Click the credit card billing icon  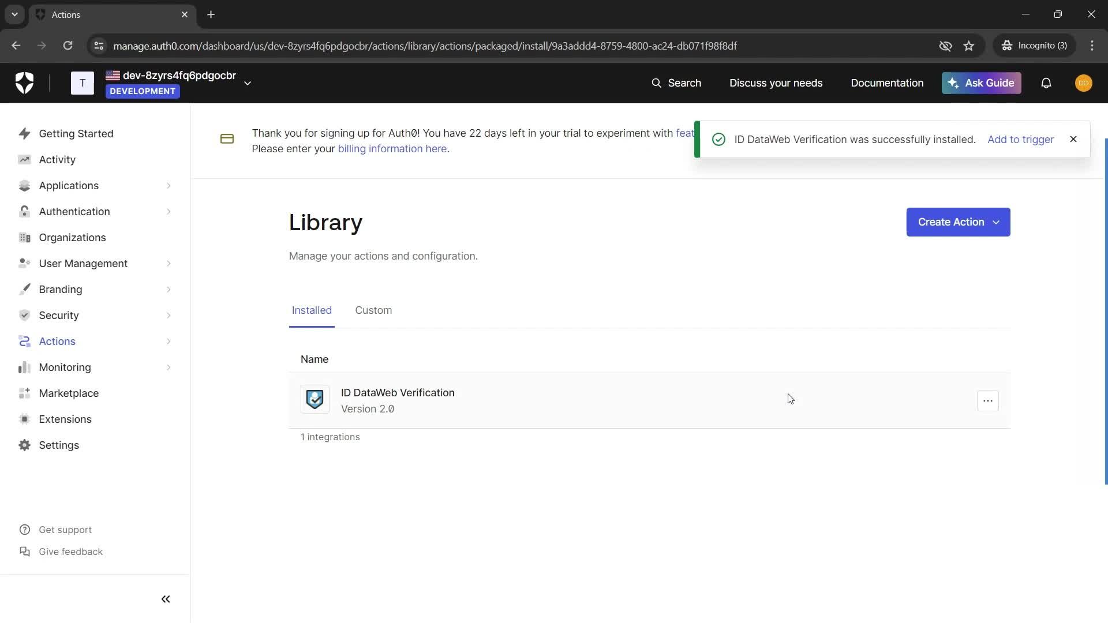[227, 139]
